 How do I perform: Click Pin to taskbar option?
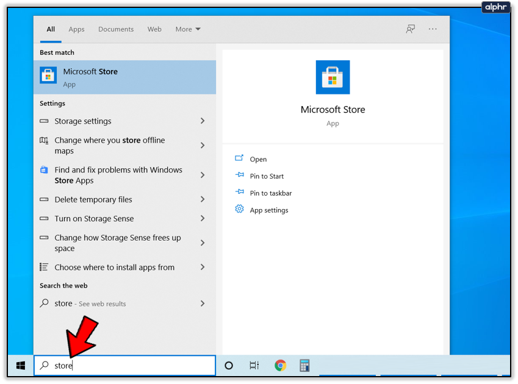tap(270, 193)
